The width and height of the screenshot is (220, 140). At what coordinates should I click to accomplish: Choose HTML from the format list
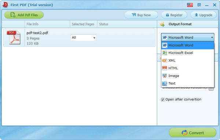coord(188,68)
